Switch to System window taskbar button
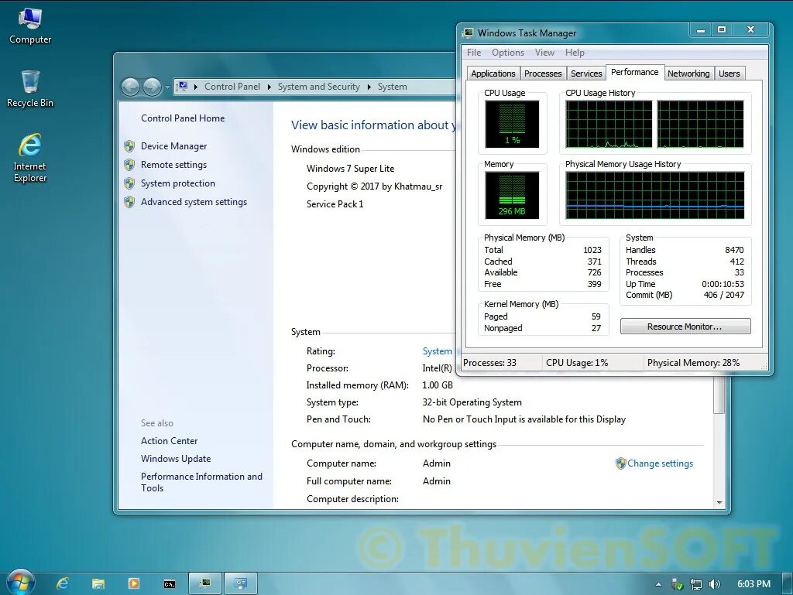The image size is (793, 595). (x=241, y=584)
